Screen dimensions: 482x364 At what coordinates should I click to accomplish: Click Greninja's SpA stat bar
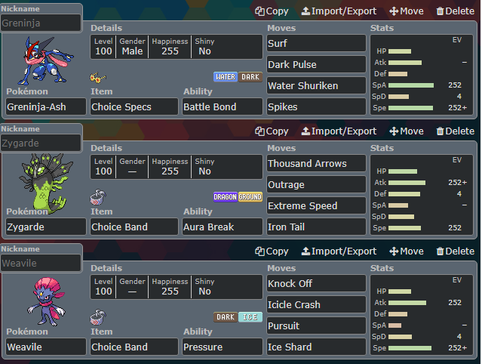(411, 85)
